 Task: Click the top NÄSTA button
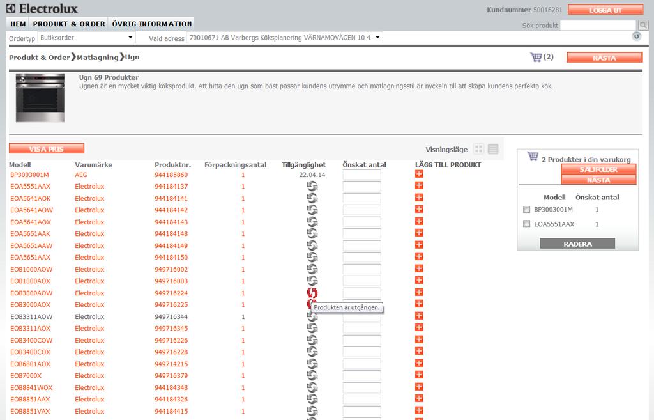(604, 58)
